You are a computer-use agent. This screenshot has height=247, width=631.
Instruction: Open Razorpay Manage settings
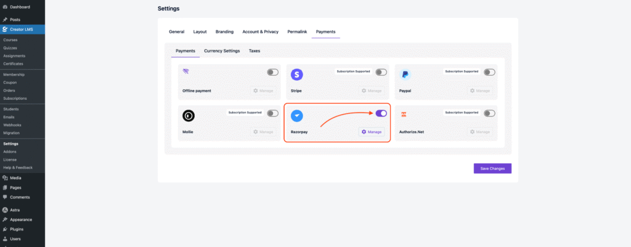click(x=372, y=132)
